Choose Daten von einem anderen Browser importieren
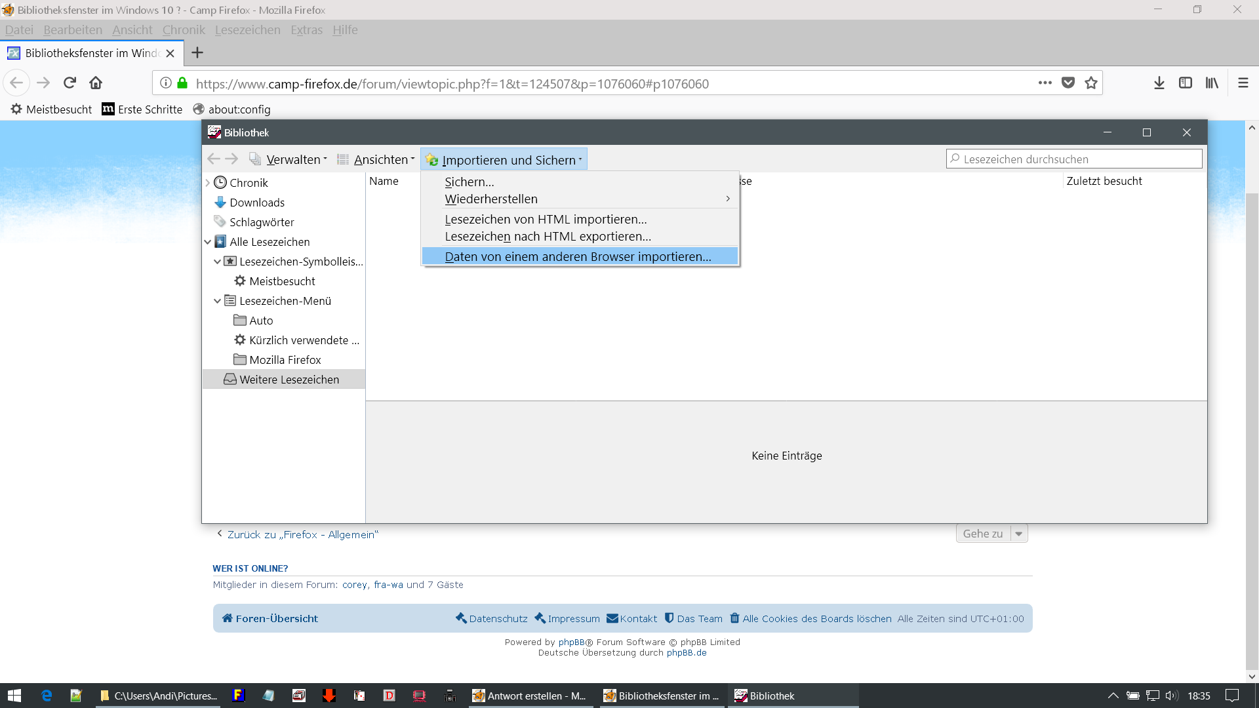 coord(578,257)
